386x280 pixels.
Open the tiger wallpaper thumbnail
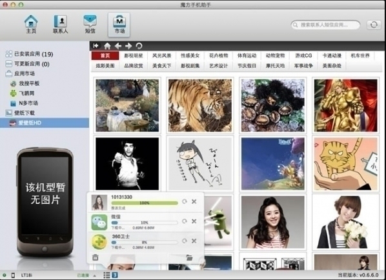pyautogui.click(x=200, y=105)
